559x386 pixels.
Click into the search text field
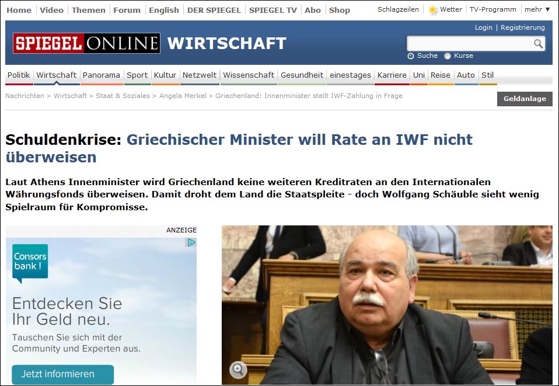point(470,44)
